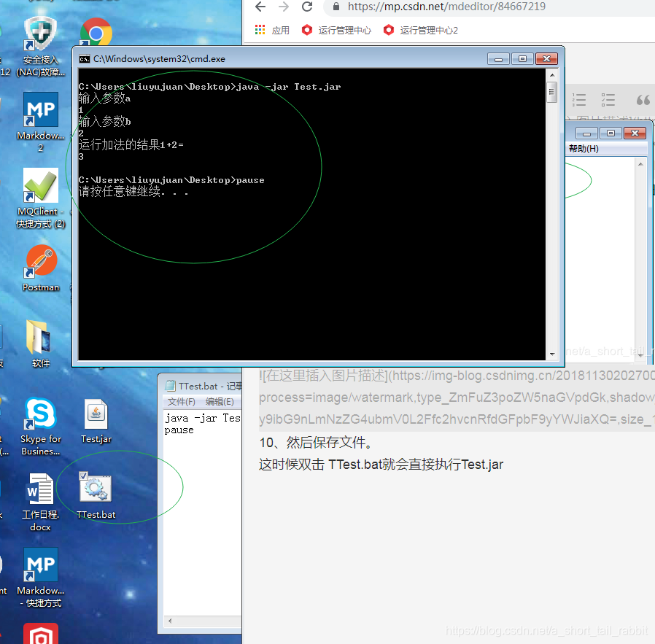Go forward in the browser

pyautogui.click(x=284, y=7)
